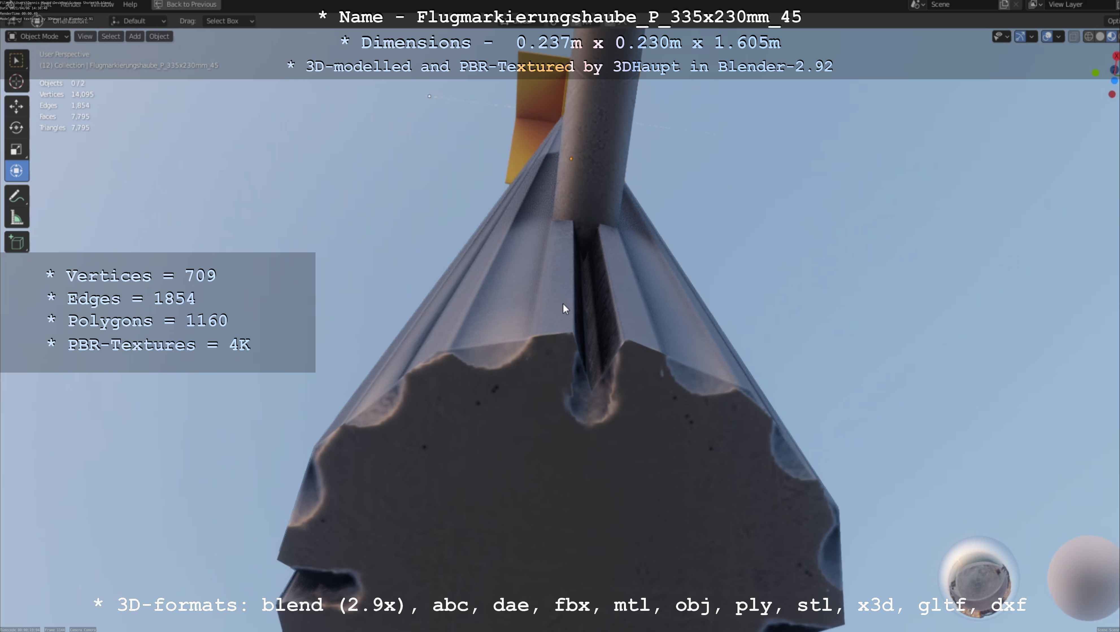The image size is (1120, 632).
Task: Click the 'Objects 0/2' statistic
Action: point(62,83)
